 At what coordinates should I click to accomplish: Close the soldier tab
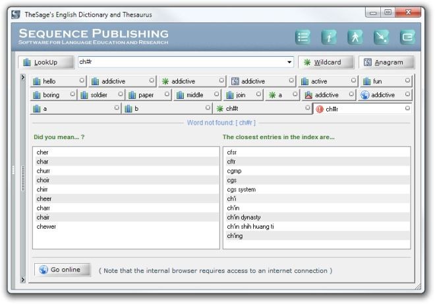click(121, 94)
